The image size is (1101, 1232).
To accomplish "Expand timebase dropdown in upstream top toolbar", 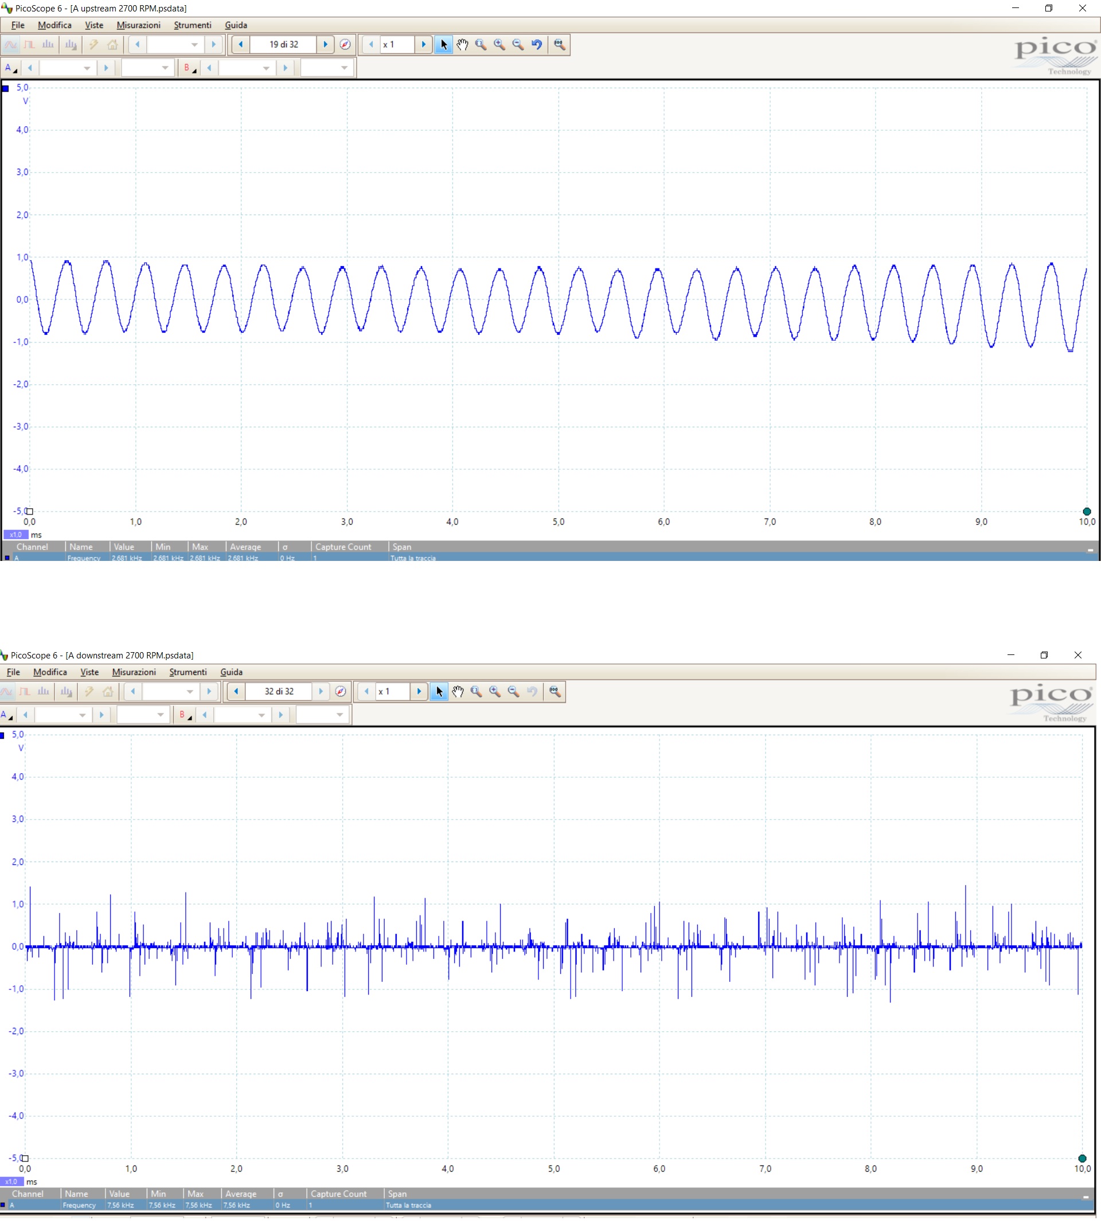I will (x=194, y=45).
